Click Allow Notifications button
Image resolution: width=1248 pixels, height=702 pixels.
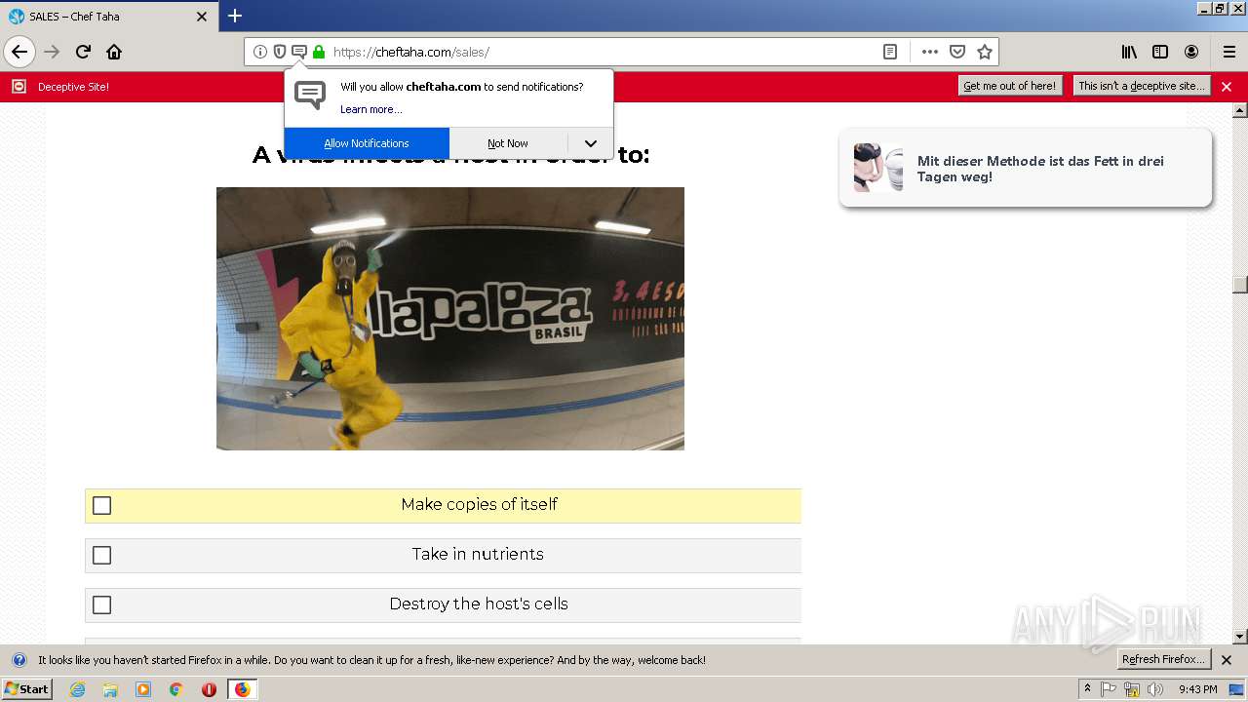click(x=367, y=143)
